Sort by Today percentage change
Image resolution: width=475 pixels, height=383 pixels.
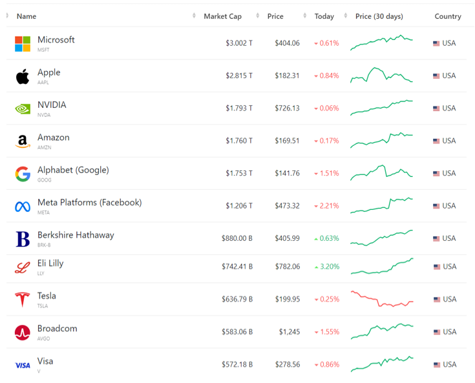(x=324, y=16)
